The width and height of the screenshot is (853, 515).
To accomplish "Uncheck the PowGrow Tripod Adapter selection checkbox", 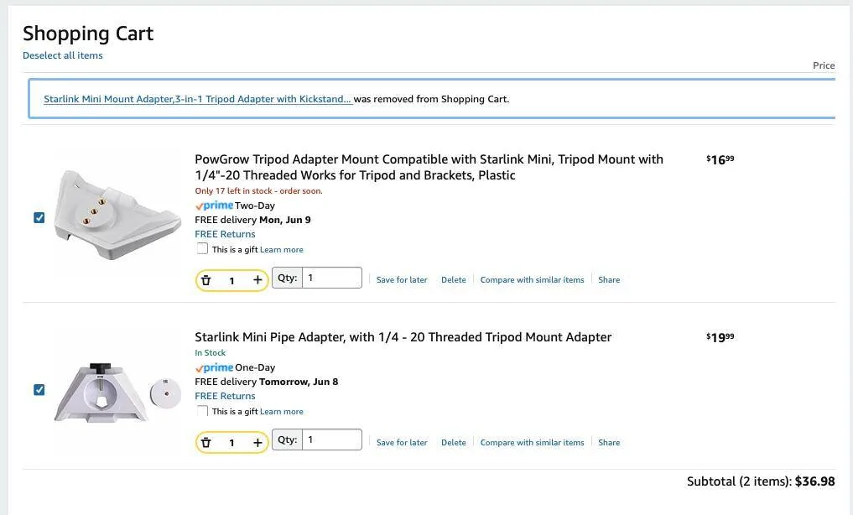I will tap(39, 217).
